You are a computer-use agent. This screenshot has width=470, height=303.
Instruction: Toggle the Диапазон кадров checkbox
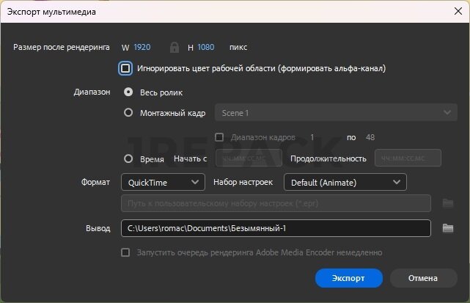tap(219, 137)
